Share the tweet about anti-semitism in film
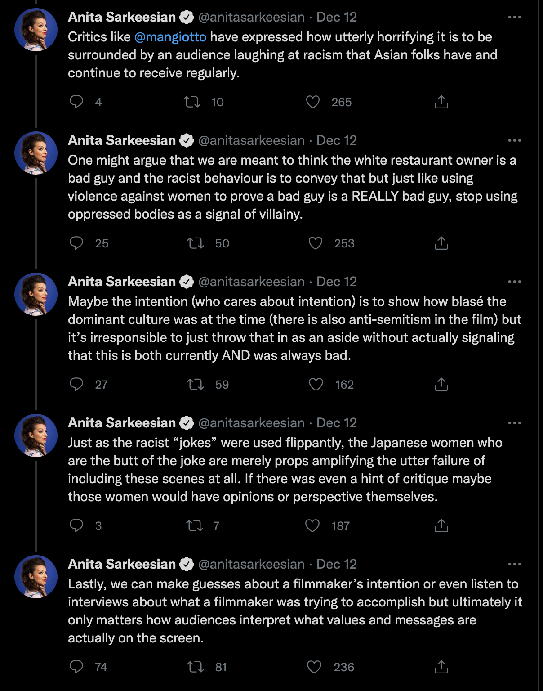The image size is (543, 691). click(441, 385)
